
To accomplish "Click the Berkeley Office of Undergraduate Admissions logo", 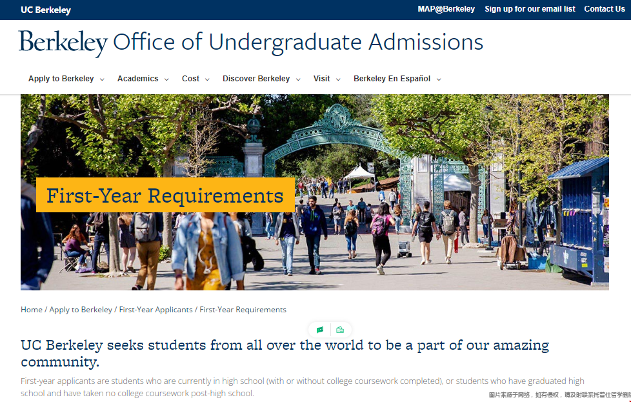I will point(251,43).
